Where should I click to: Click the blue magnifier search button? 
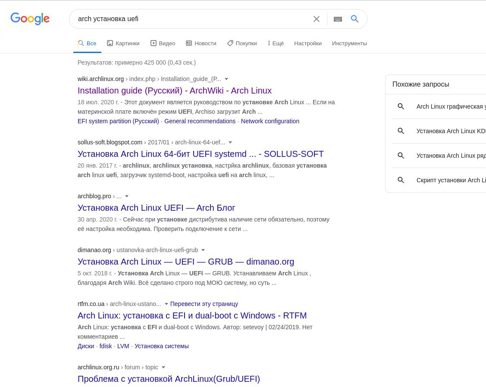point(354,19)
